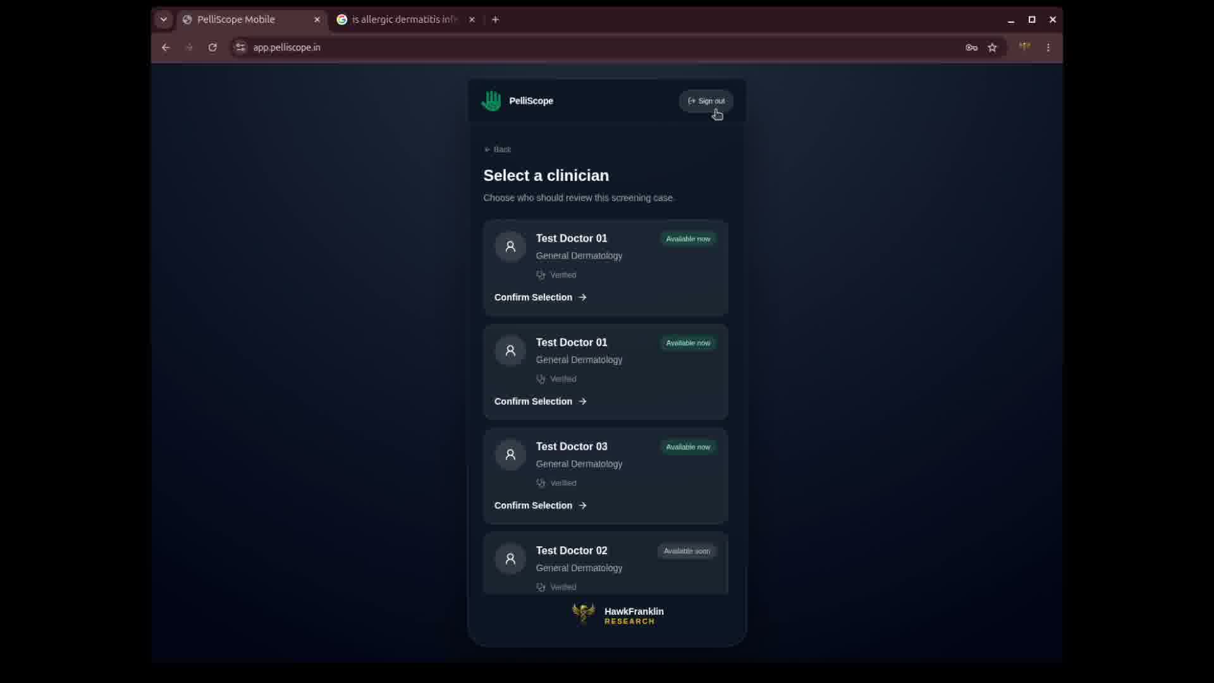Viewport: 1214px width, 683px height.
Task: Switch to the PelliScope Mobile tab
Action: [x=252, y=20]
